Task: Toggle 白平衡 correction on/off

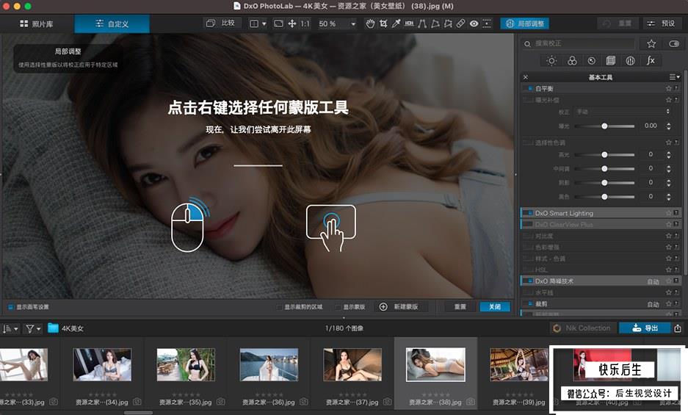Action: click(x=528, y=88)
